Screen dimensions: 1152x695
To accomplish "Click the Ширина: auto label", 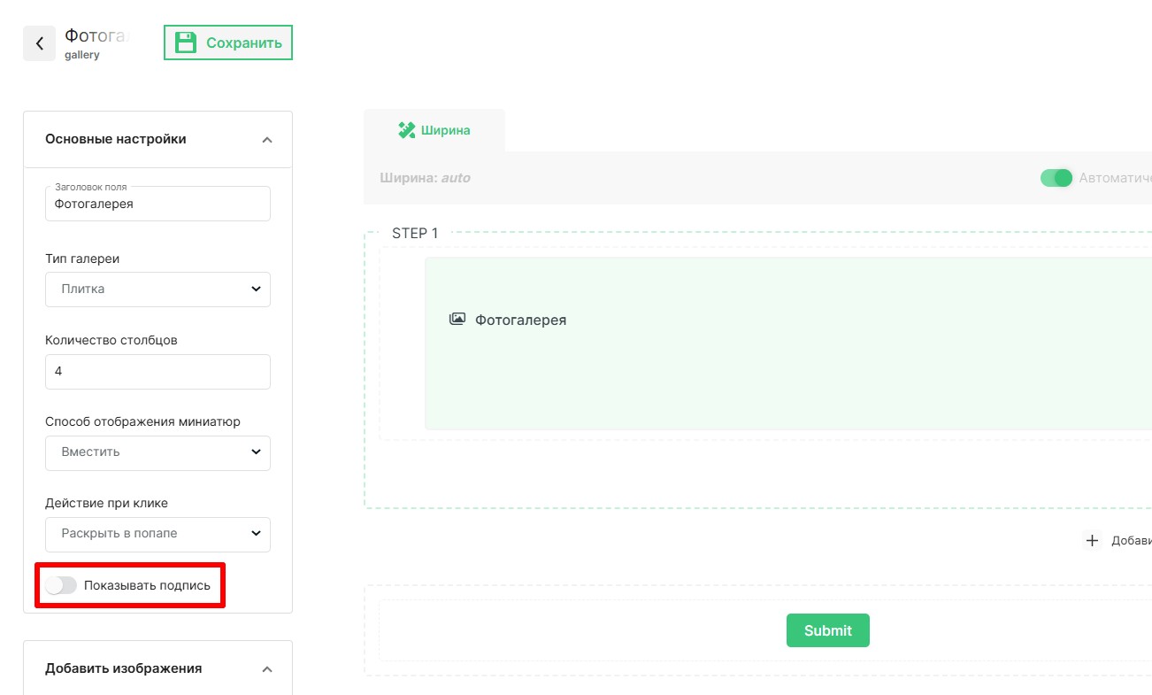I will pyautogui.click(x=425, y=178).
